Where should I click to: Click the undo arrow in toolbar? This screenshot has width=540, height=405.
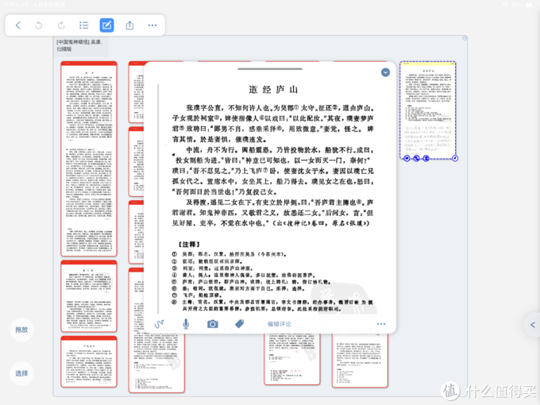point(39,25)
